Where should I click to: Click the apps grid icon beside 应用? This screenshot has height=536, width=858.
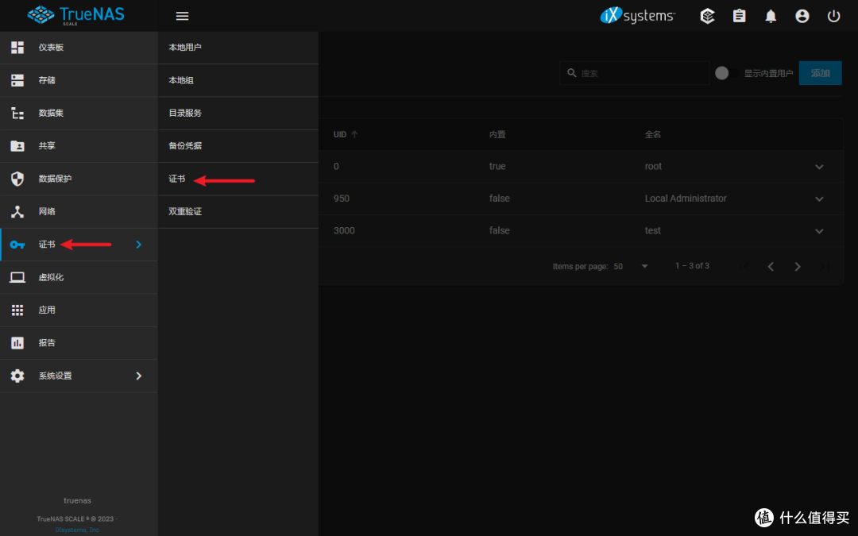click(x=17, y=310)
